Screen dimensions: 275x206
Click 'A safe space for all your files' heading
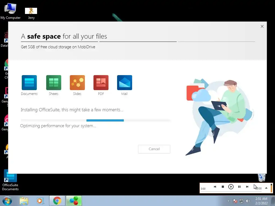[64, 36]
